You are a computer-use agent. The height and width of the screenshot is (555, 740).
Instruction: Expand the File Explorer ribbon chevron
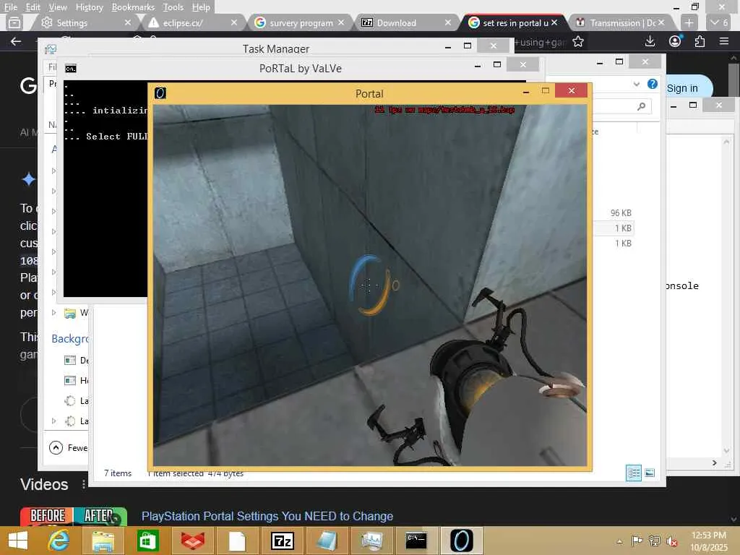click(636, 84)
